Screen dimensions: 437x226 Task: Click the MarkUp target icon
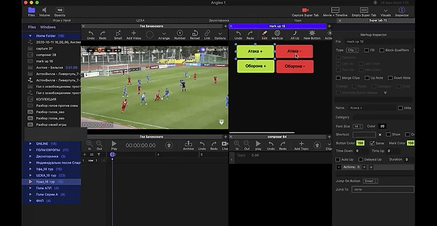[277, 35]
